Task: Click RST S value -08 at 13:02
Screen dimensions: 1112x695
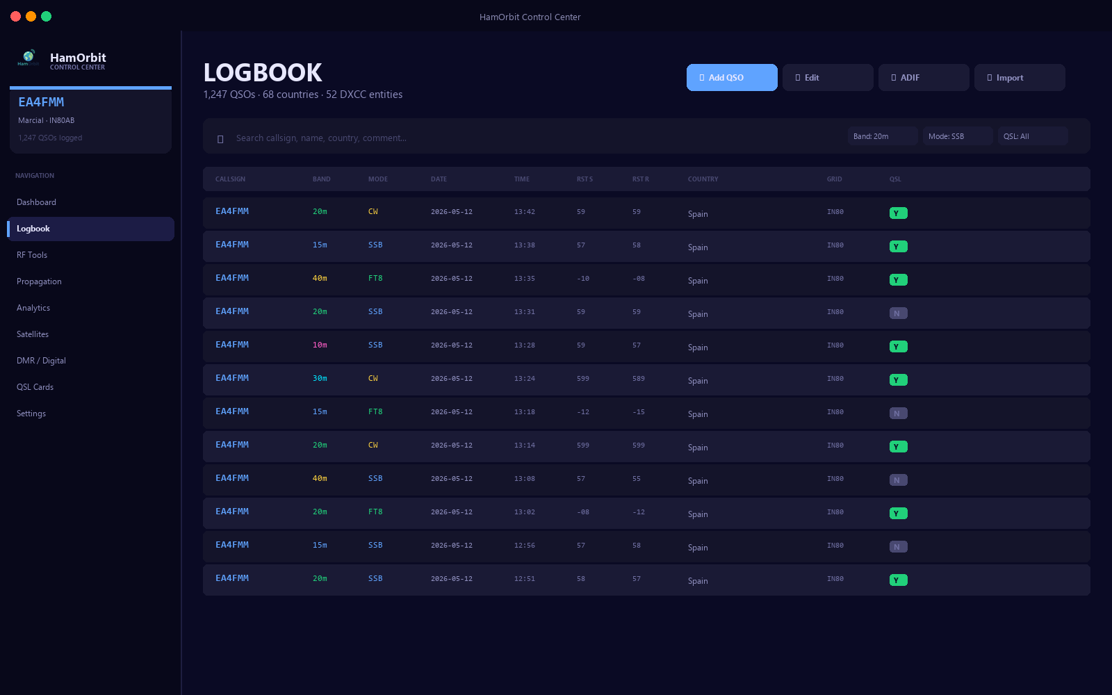Action: coord(583,512)
